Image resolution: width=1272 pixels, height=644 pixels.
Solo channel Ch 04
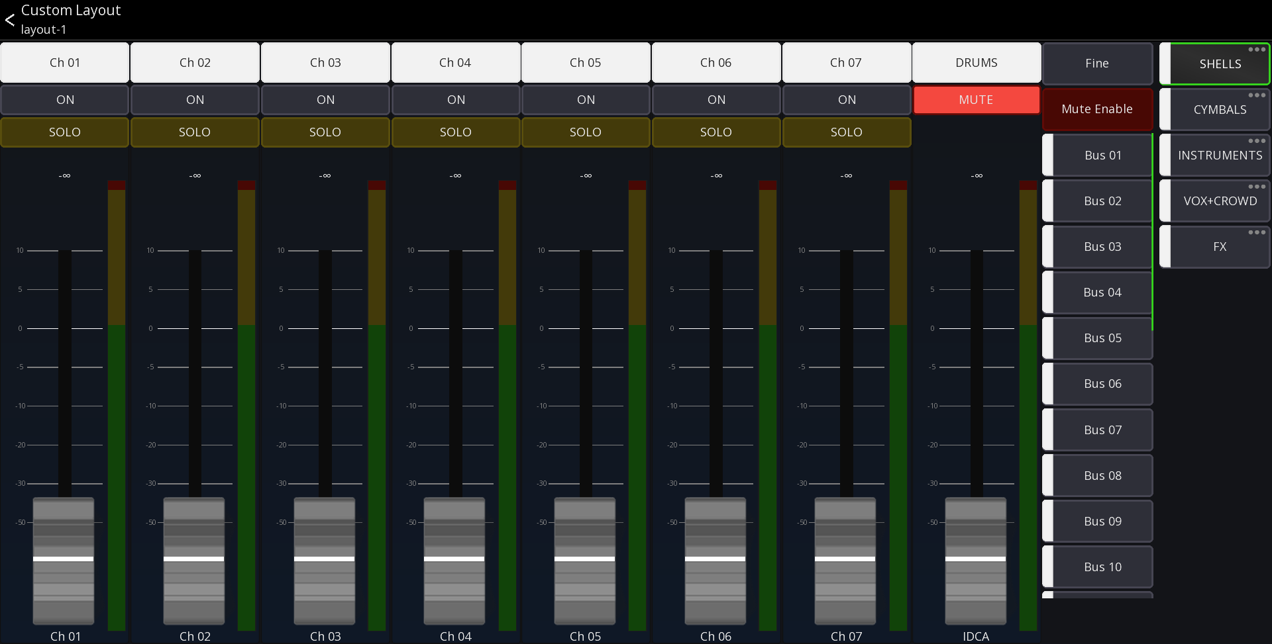456,132
